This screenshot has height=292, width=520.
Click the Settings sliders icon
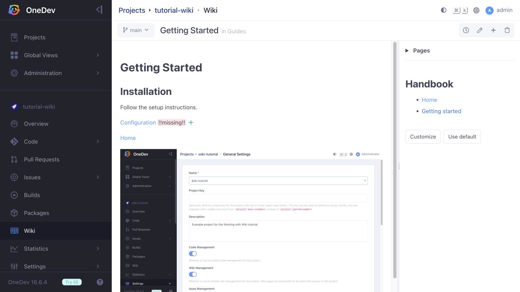pos(14,266)
